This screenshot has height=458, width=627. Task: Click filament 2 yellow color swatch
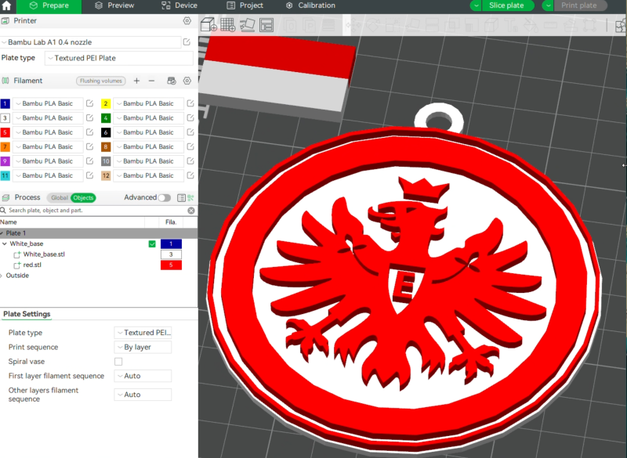pos(106,103)
